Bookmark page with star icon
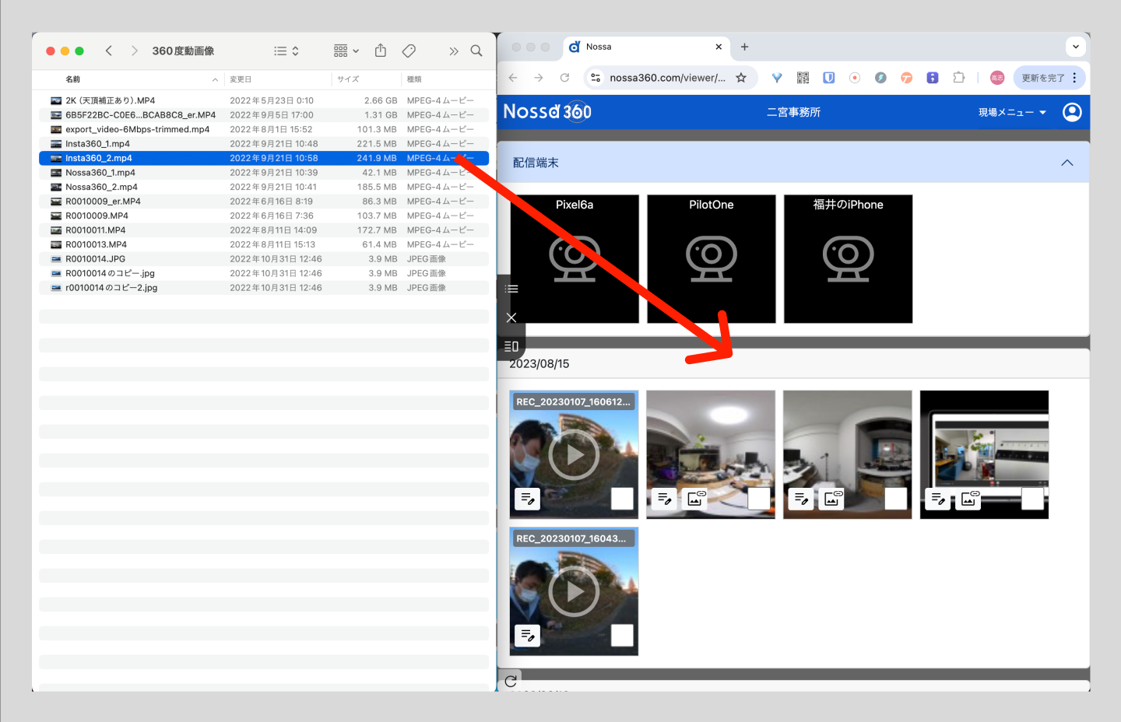Image resolution: width=1121 pixels, height=722 pixels. click(741, 78)
